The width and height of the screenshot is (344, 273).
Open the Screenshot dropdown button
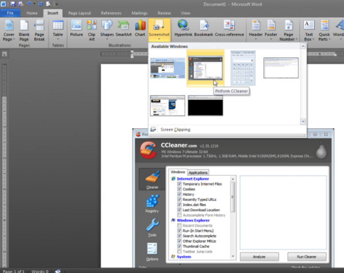pos(159,31)
